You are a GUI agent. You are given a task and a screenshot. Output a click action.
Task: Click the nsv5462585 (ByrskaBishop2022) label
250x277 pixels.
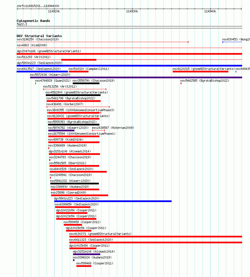click(x=205, y=81)
